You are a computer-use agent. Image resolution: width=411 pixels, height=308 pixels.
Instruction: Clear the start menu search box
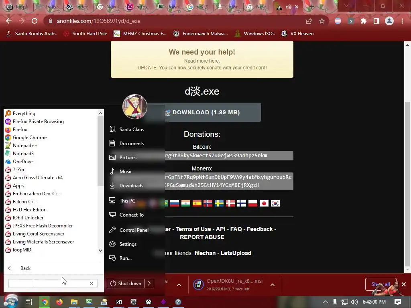pos(92,284)
